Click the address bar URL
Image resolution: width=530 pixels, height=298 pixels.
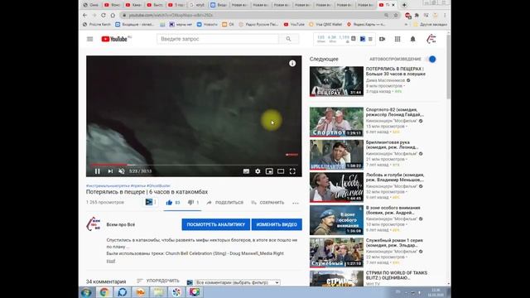pos(171,15)
